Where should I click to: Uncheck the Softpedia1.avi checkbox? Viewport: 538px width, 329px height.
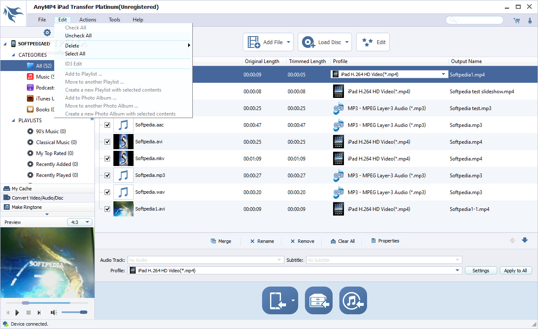pyautogui.click(x=107, y=209)
